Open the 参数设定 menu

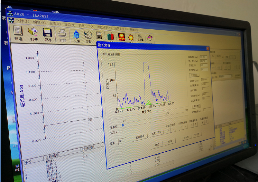coord(104,27)
